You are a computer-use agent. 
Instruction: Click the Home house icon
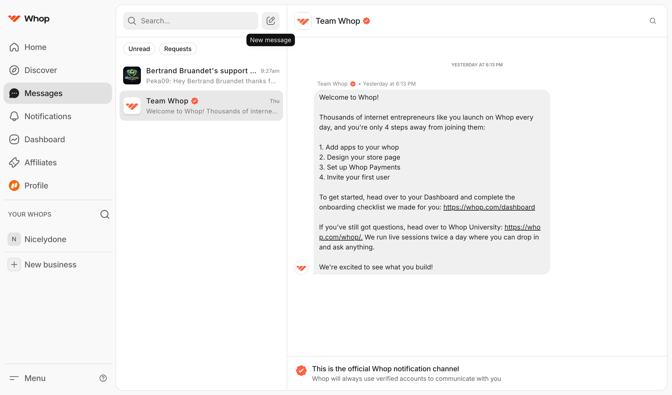click(x=14, y=47)
